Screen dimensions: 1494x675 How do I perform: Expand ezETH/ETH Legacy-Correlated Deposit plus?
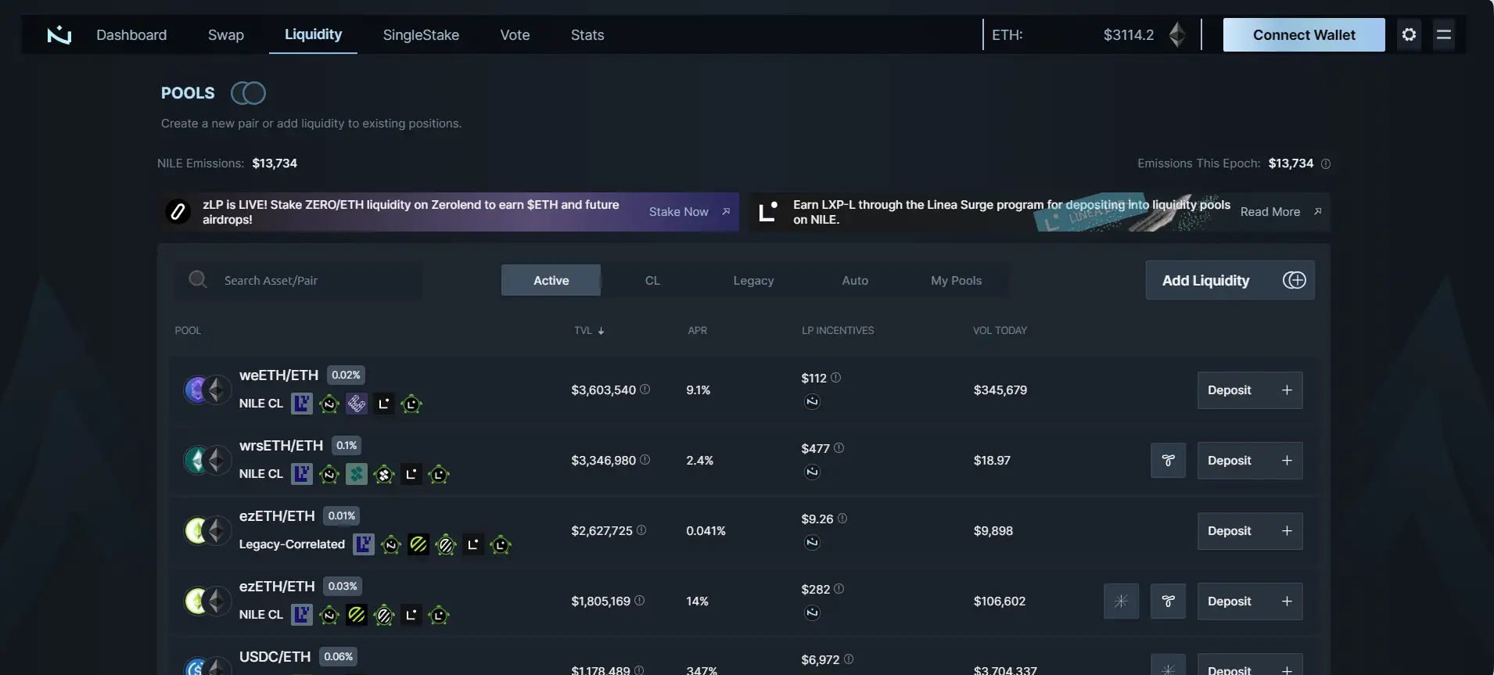coord(1287,531)
